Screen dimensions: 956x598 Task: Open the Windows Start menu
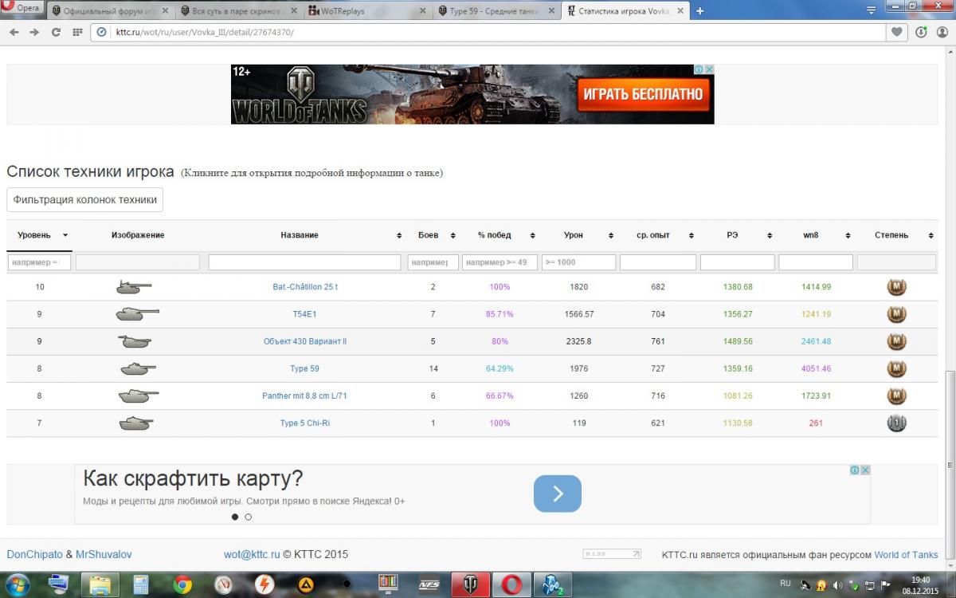click(x=18, y=584)
